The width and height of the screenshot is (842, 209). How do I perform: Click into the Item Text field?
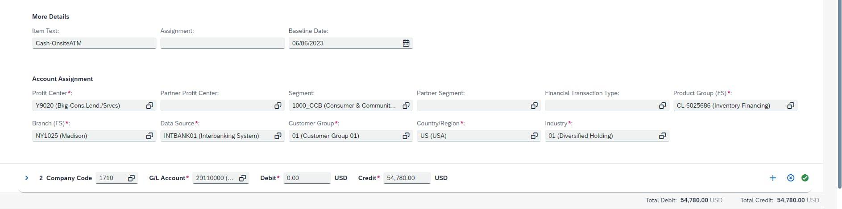94,43
